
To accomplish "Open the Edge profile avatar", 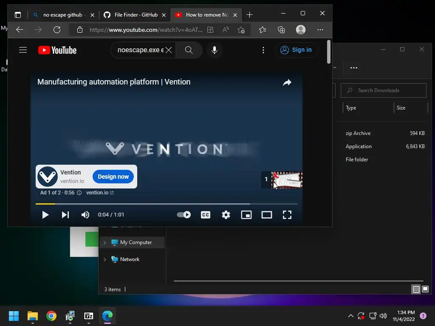I will [x=301, y=30].
